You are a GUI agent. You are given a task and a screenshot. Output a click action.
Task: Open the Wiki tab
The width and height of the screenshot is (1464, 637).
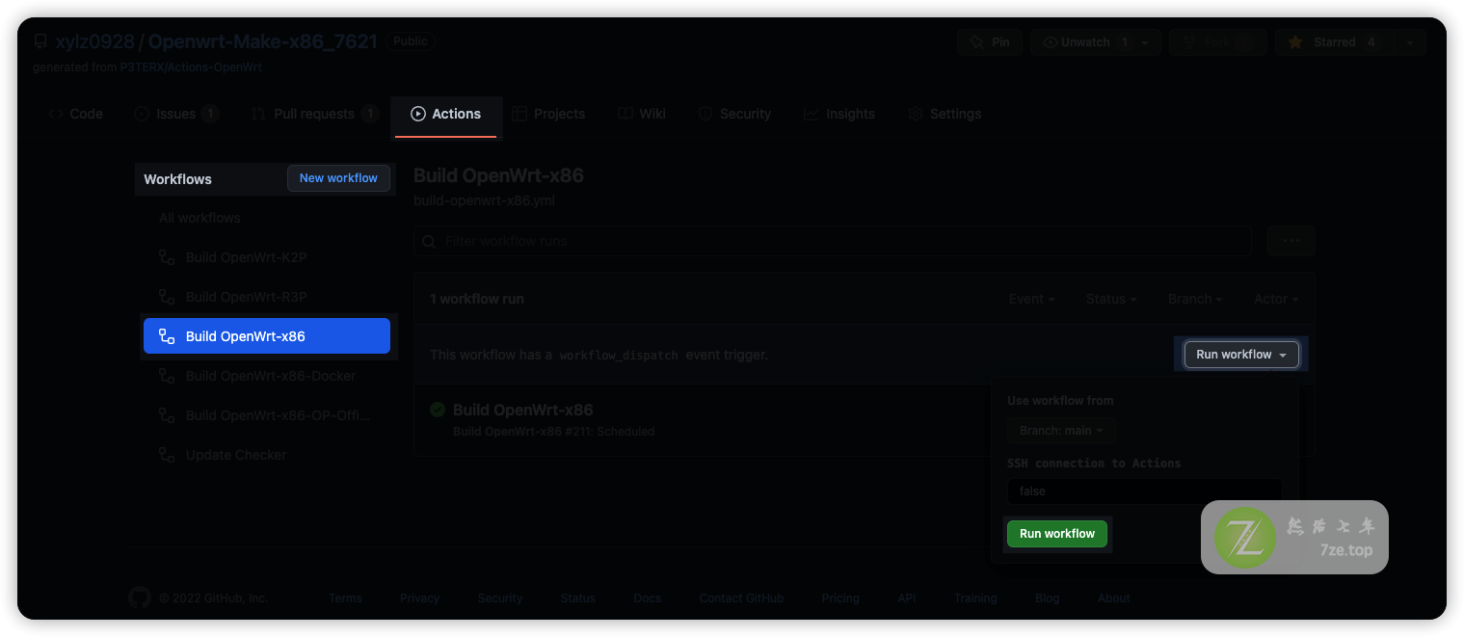(x=642, y=113)
